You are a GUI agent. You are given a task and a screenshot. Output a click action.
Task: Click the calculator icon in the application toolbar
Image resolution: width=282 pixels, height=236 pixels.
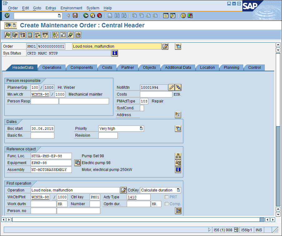[x=30, y=35]
